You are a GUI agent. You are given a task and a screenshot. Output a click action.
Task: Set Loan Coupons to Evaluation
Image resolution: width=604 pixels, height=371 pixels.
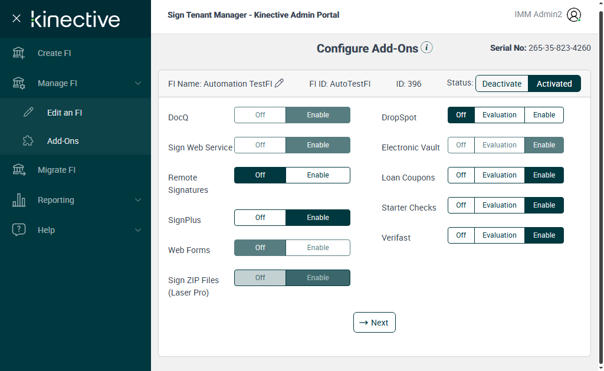(500, 175)
